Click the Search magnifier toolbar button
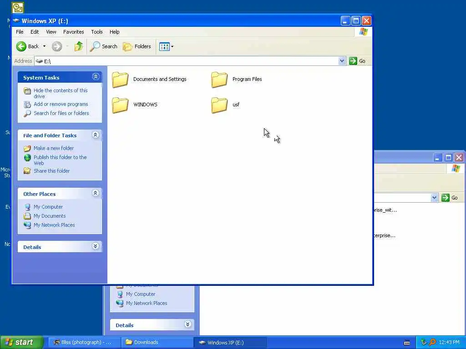Image resolution: width=466 pixels, height=349 pixels. (103, 46)
